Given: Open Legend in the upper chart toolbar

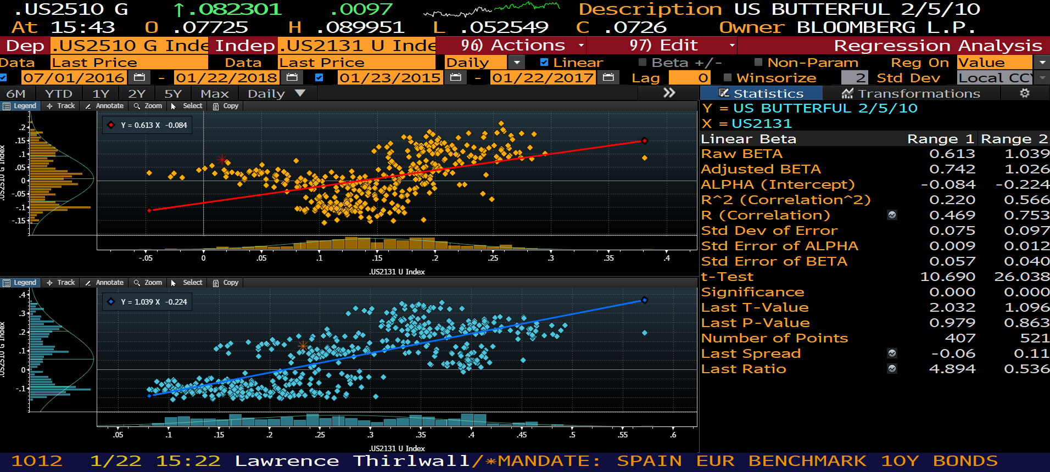Looking at the screenshot, I should (20, 106).
